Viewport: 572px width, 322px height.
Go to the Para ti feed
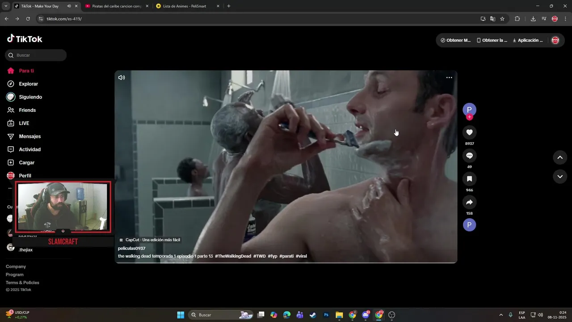click(26, 71)
